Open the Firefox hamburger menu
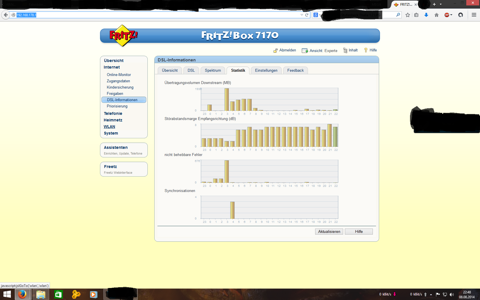The image size is (480, 300). [x=474, y=15]
